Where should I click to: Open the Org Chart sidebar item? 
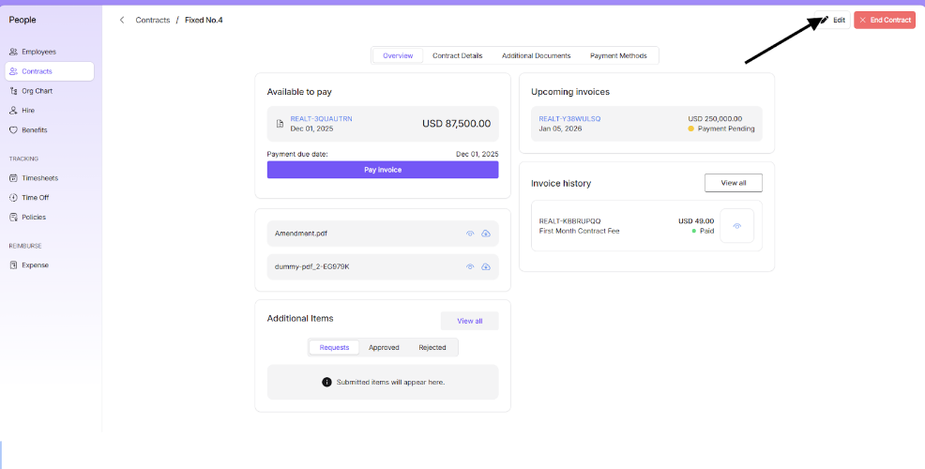tap(37, 91)
